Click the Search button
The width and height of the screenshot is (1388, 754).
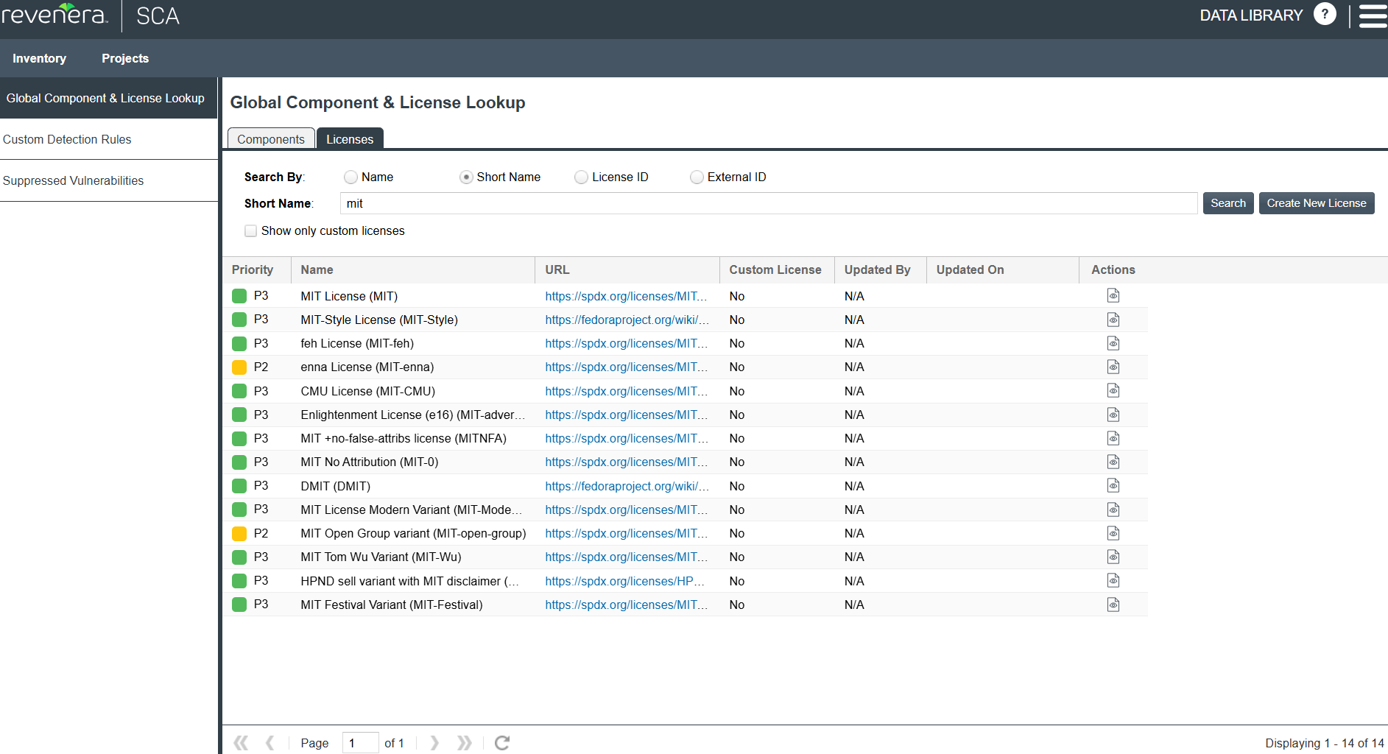point(1227,203)
